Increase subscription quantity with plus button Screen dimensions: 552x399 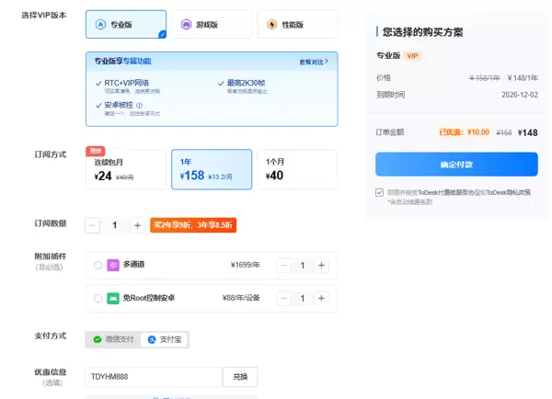[x=137, y=225]
